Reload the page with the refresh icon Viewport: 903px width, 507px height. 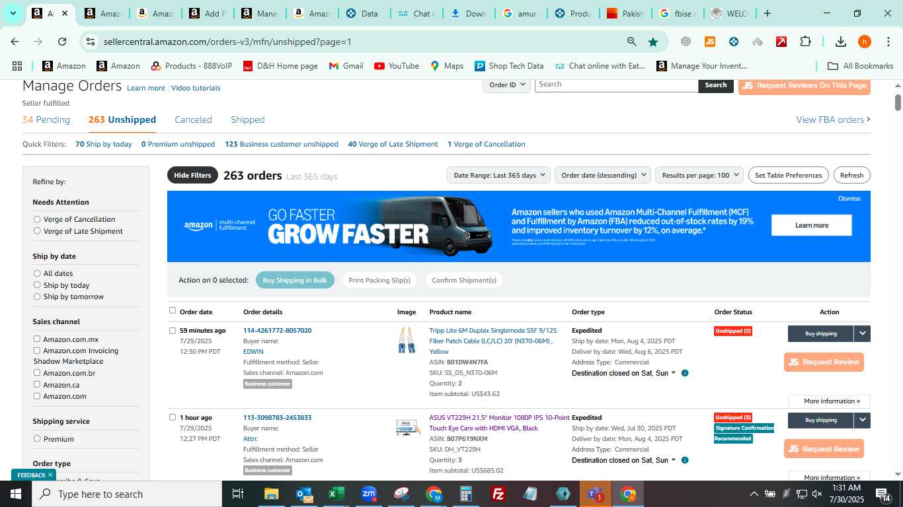(62, 42)
